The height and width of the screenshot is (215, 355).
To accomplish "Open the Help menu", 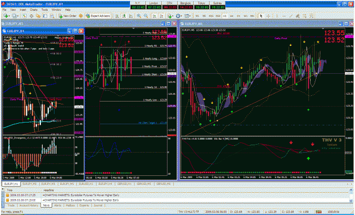I will pyautogui.click(x=68, y=10).
